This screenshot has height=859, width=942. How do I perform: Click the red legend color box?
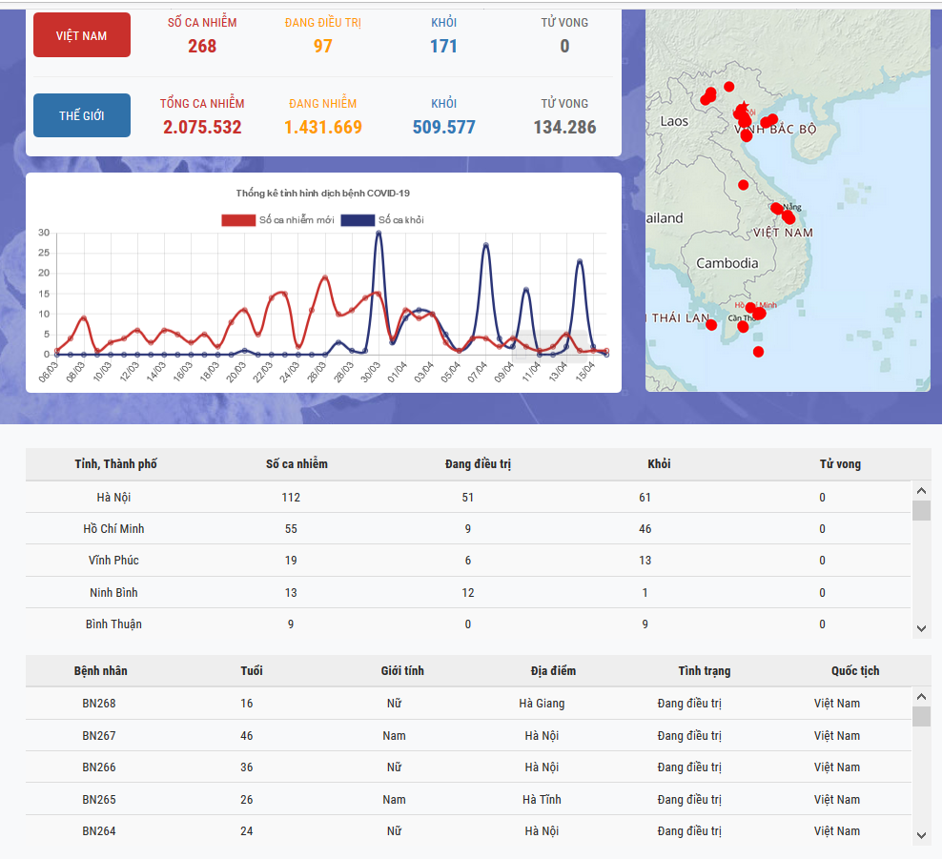click(238, 220)
